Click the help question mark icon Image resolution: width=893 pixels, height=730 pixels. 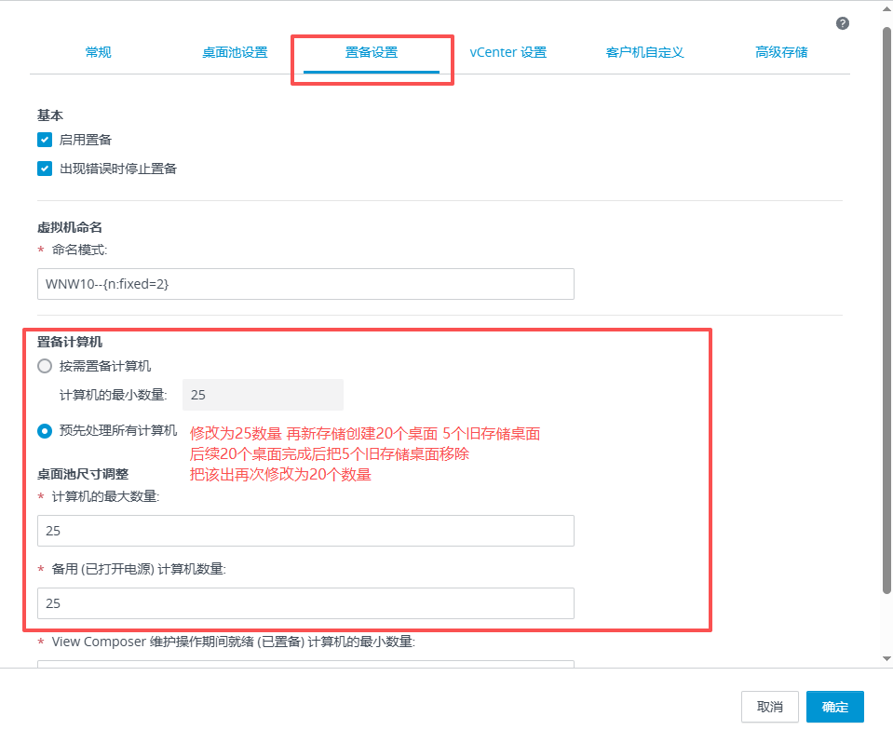(x=842, y=23)
